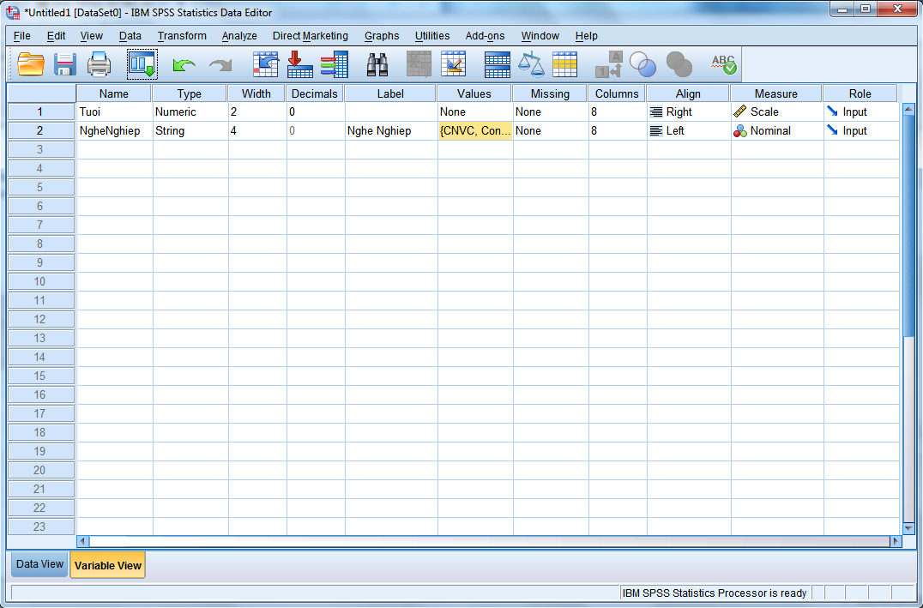This screenshot has height=608, width=923.
Task: Open the Utilities menu
Action: click(432, 36)
